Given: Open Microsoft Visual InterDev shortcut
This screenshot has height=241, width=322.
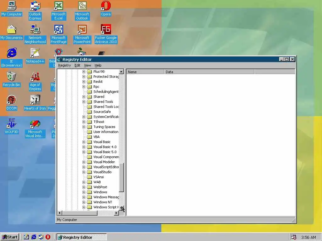Looking at the screenshot, I should (x=35, y=128).
